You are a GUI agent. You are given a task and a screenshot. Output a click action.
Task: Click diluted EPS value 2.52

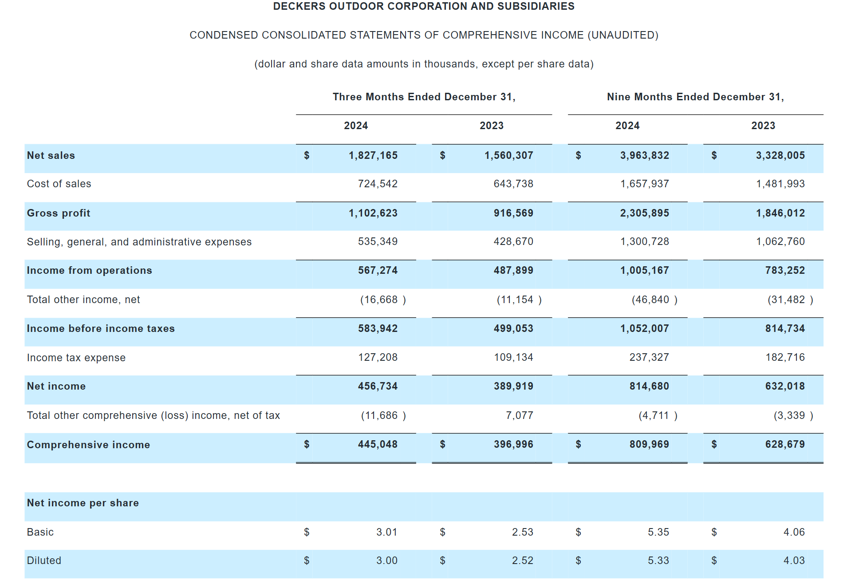tap(523, 560)
